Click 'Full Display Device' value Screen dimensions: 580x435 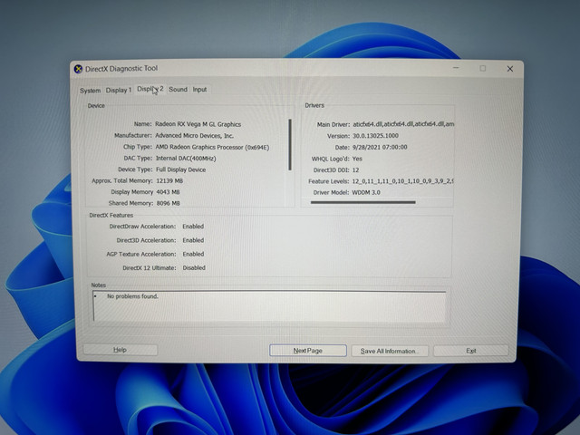[180, 169]
